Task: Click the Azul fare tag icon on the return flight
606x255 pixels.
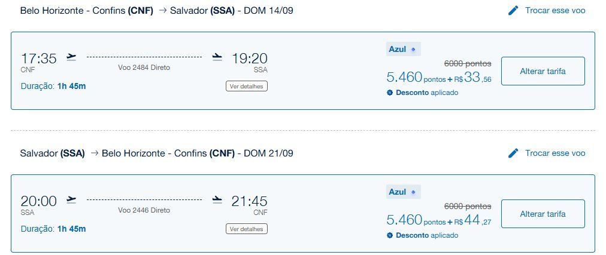Action: tap(413, 192)
